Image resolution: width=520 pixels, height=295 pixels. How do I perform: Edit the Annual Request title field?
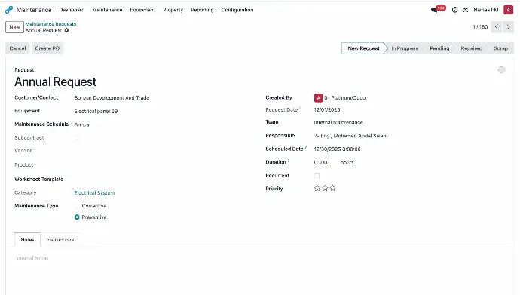tap(55, 82)
